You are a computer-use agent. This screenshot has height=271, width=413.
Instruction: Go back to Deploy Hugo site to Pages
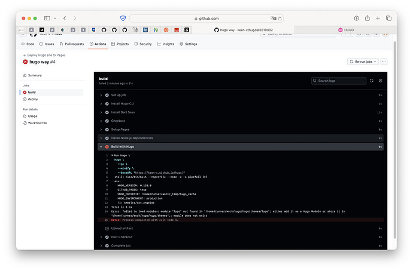pyautogui.click(x=44, y=55)
